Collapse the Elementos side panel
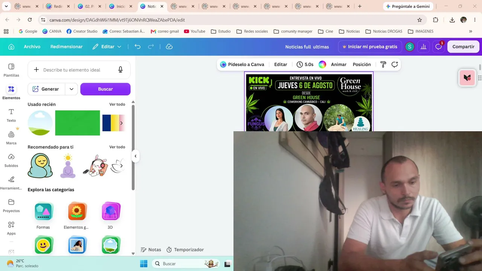482x271 pixels. 136,156
